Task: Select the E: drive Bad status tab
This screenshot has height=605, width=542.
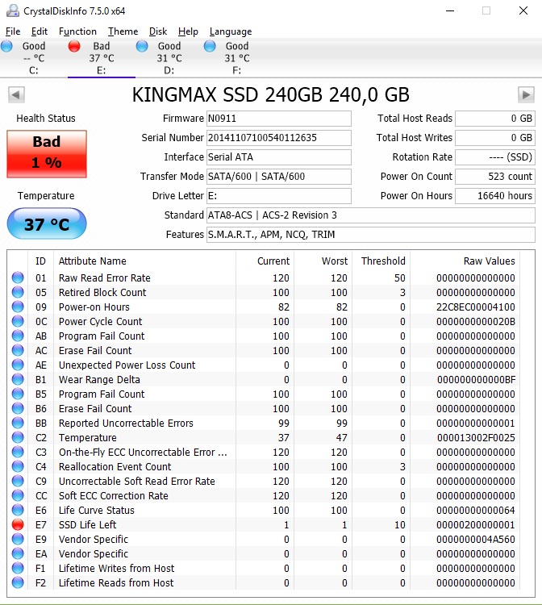Action: pyautogui.click(x=102, y=58)
